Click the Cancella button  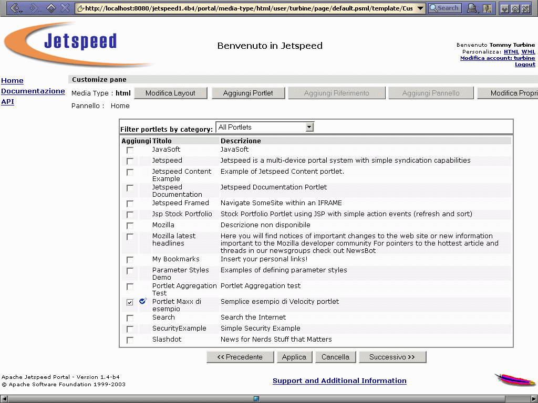335,357
